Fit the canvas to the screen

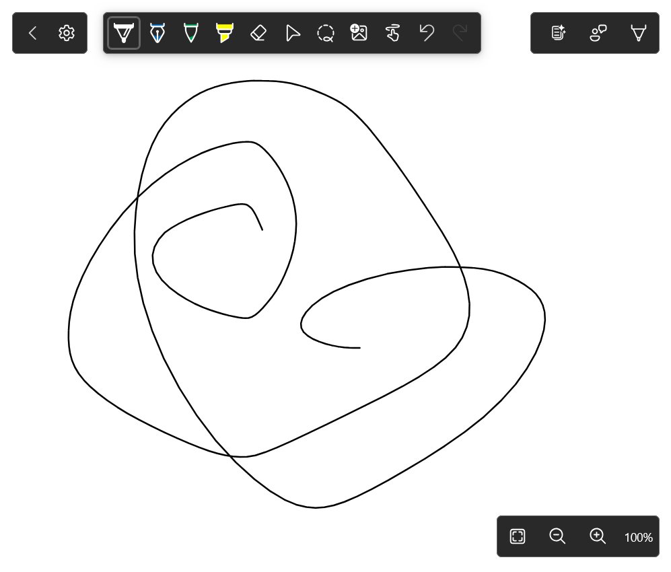tap(517, 536)
